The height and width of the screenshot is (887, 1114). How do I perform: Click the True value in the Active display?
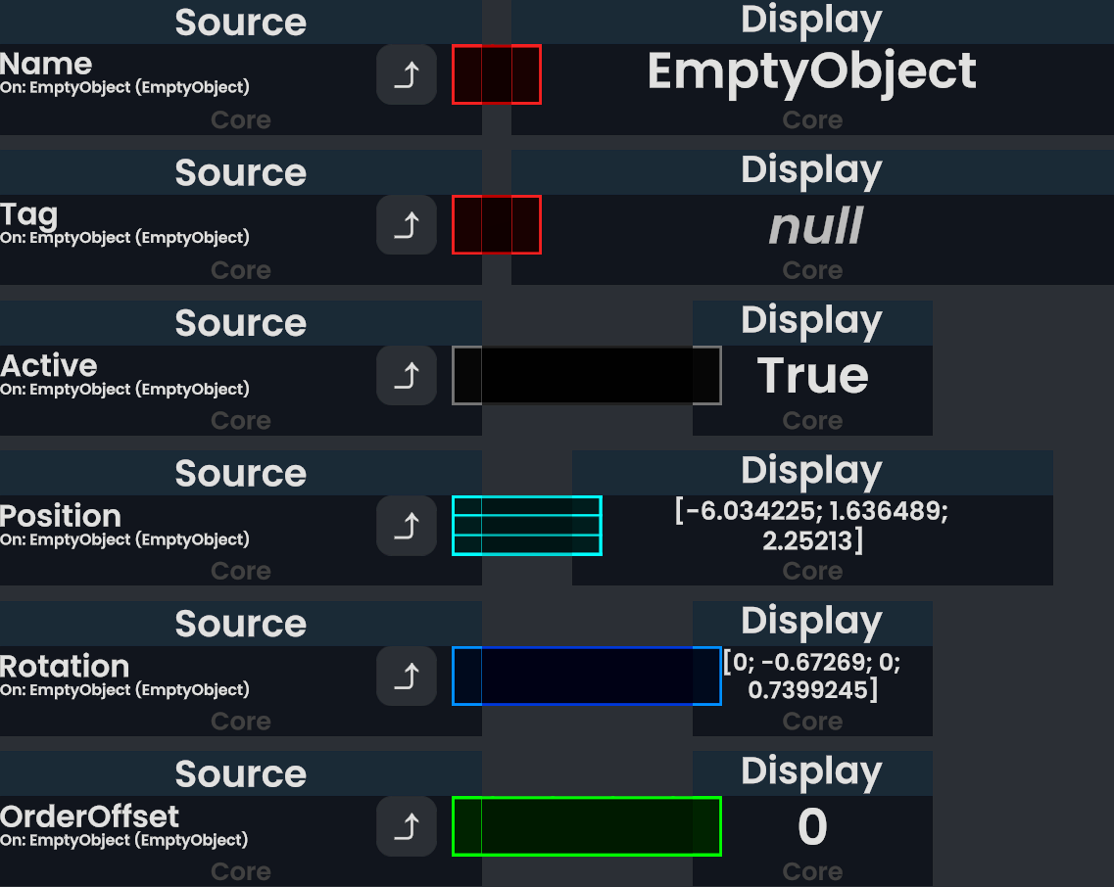[812, 376]
